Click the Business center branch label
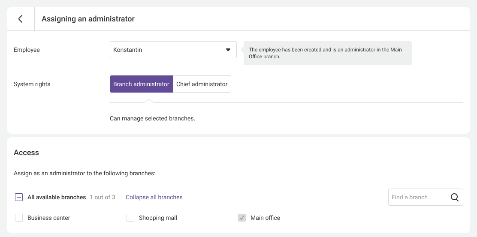477x237 pixels. coord(48,218)
